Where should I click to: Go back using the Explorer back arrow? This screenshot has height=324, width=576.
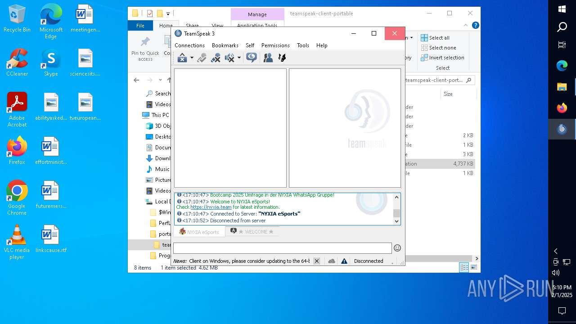point(136,80)
